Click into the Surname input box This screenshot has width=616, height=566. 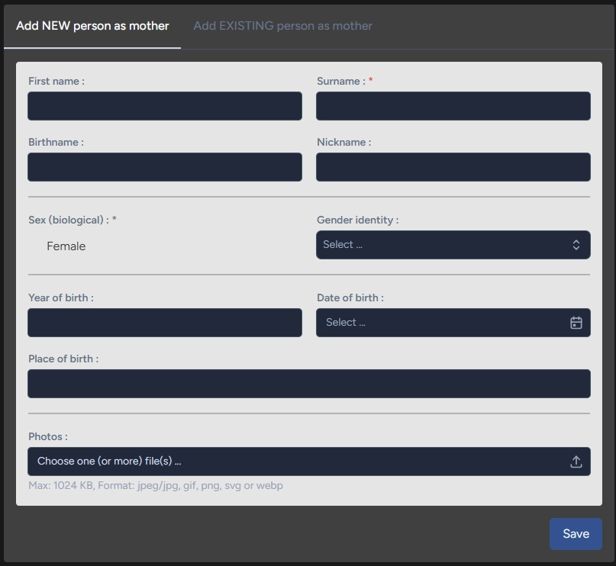click(x=453, y=106)
